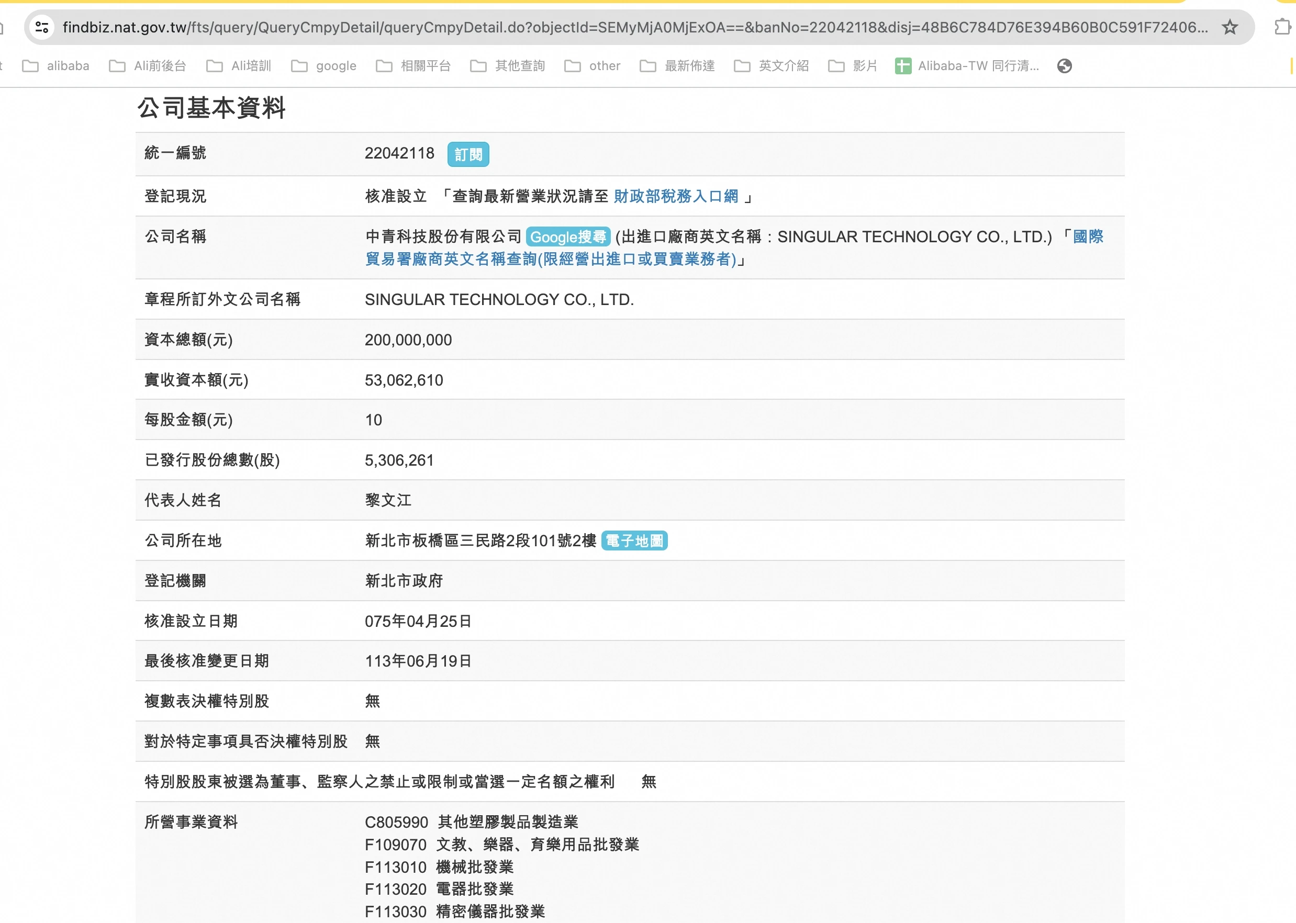Open the globe bookmark icon

1064,66
